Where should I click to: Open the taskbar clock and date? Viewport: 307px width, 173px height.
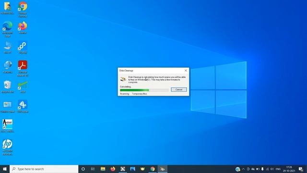[x=289, y=169]
